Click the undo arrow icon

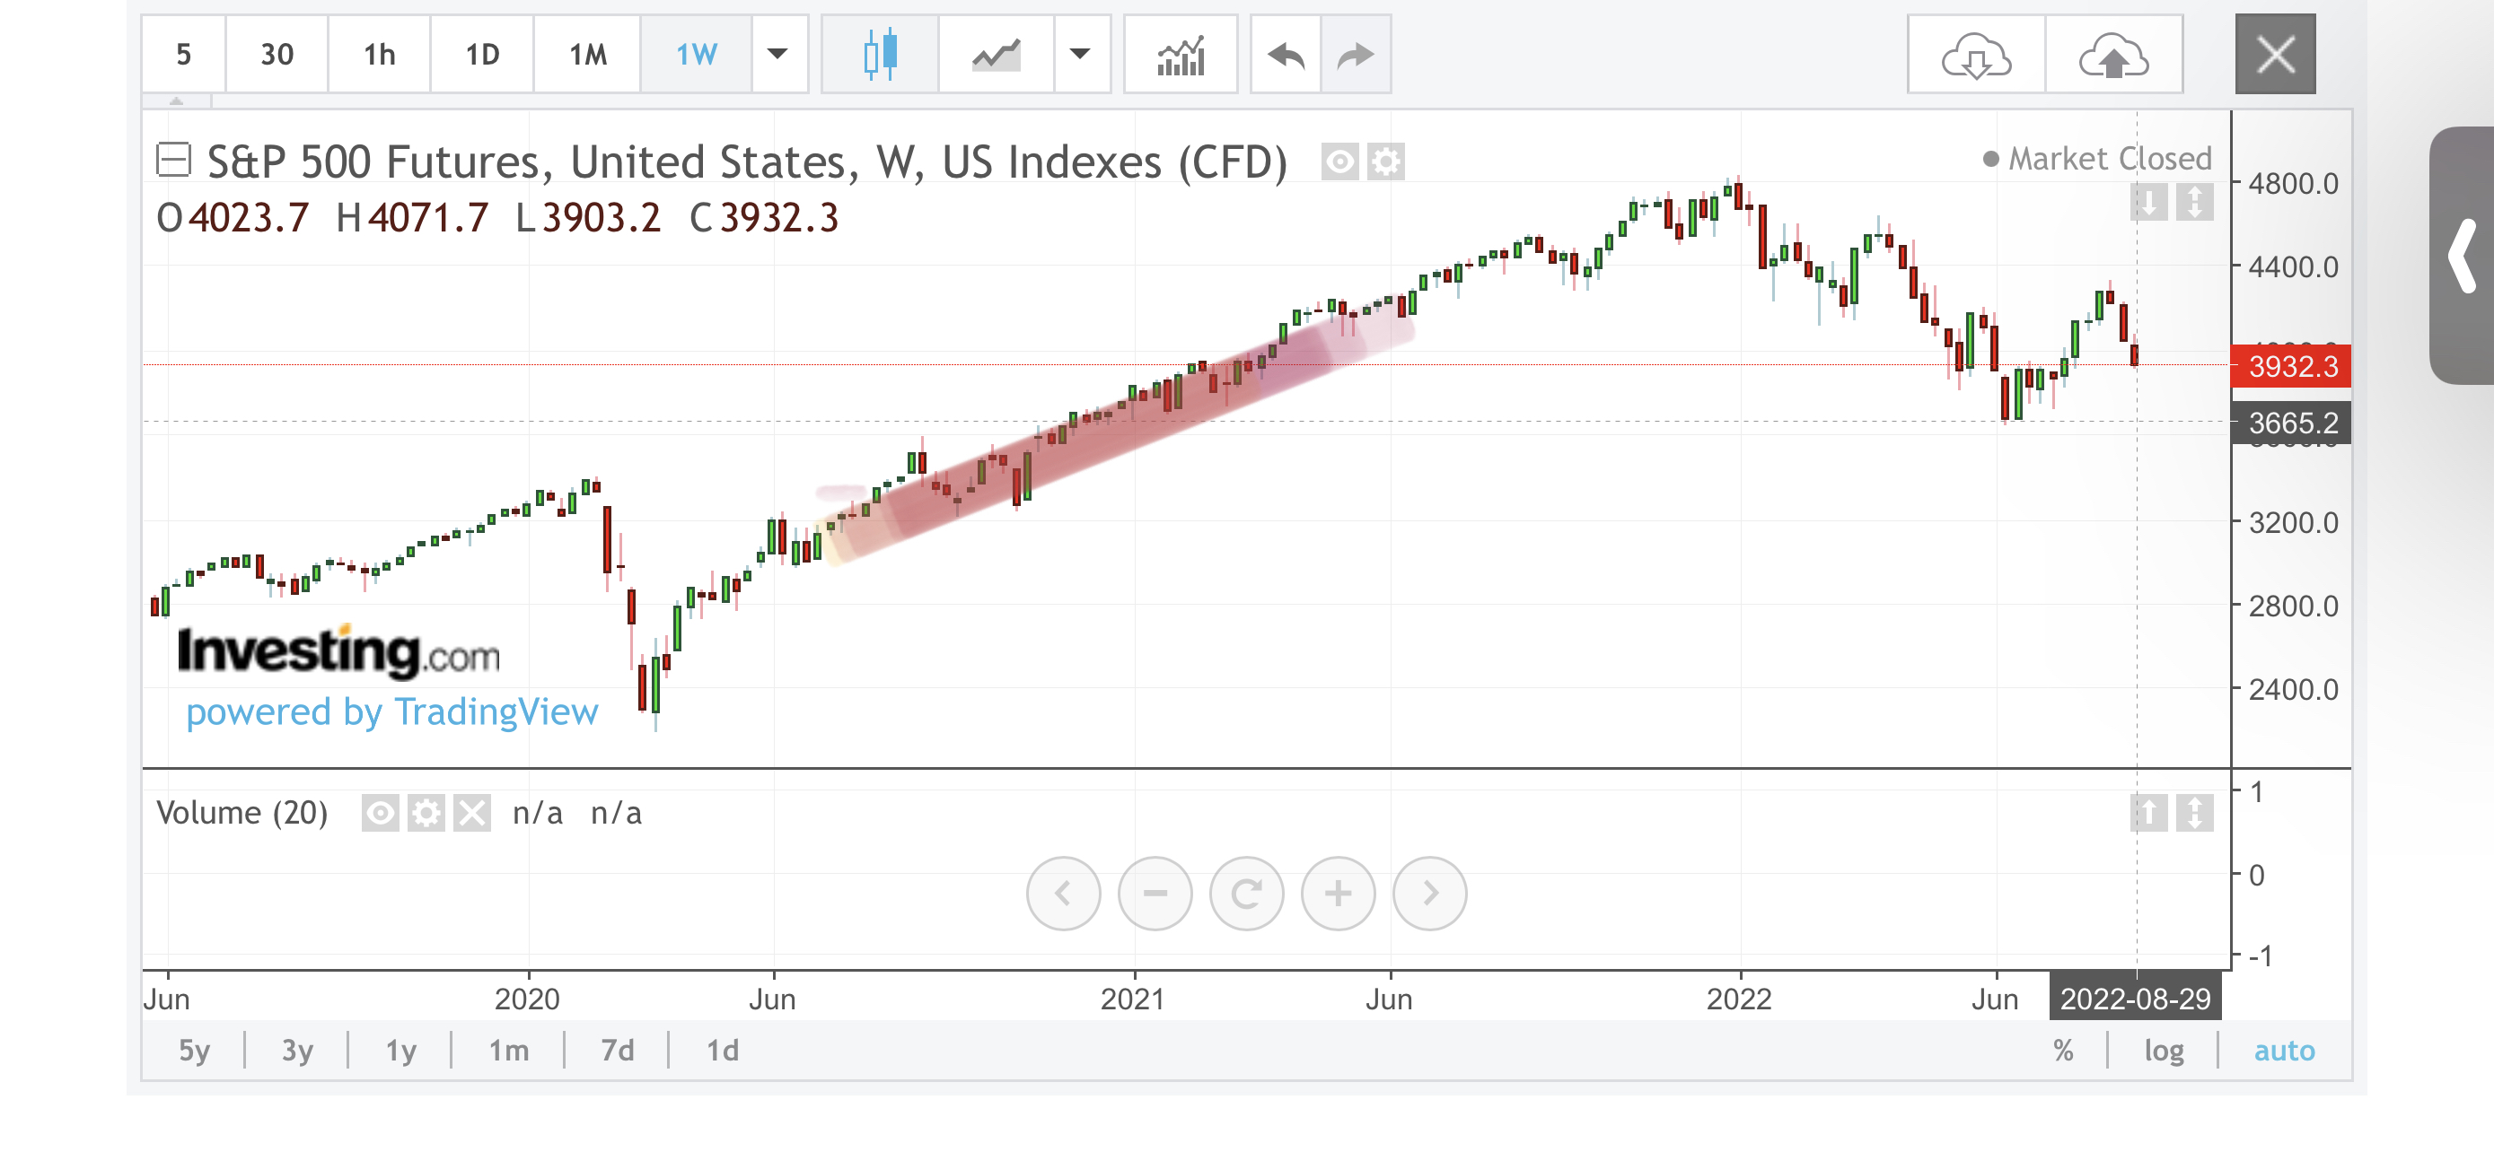[x=1286, y=54]
